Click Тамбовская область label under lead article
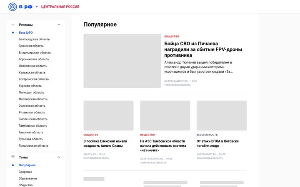The image size is (300, 187). pos(177,85)
